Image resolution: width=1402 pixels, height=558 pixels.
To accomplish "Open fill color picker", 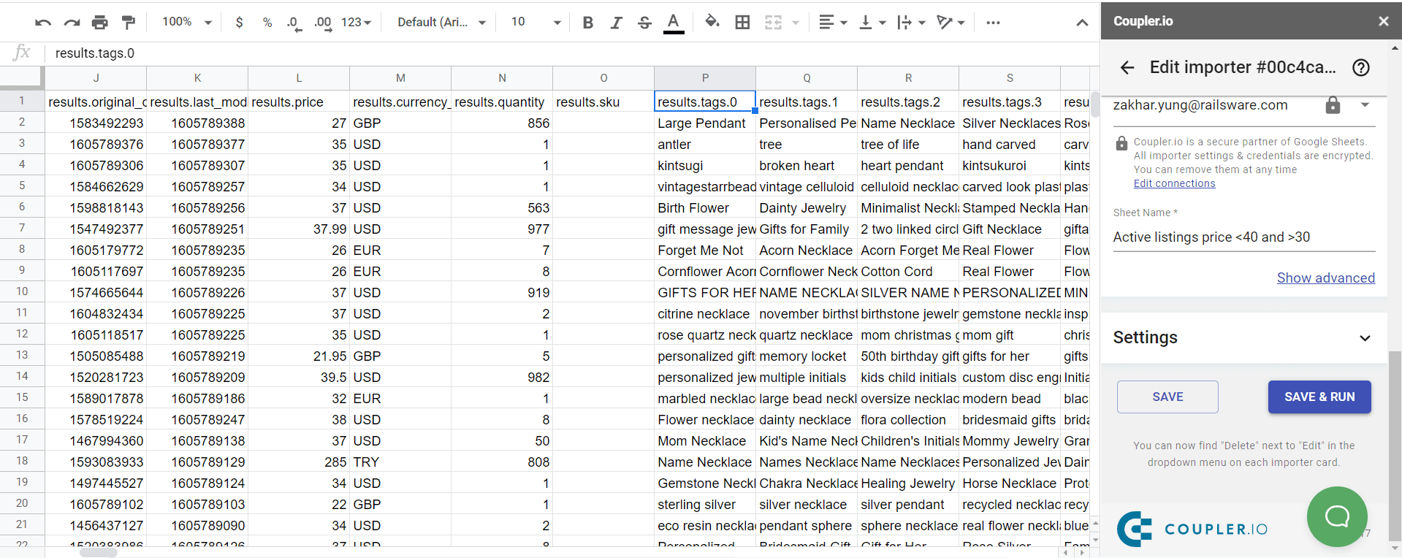I will [712, 23].
